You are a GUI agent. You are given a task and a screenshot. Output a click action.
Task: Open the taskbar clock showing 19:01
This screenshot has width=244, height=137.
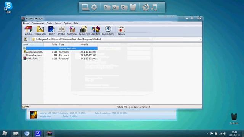click(x=234, y=134)
